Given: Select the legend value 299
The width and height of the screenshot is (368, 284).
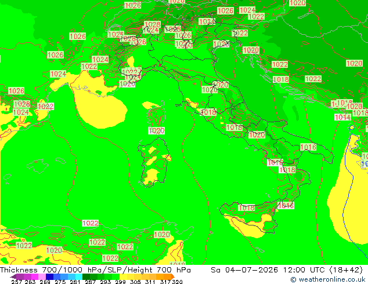Looking at the screenshot, I should pyautogui.click(x=120, y=282).
